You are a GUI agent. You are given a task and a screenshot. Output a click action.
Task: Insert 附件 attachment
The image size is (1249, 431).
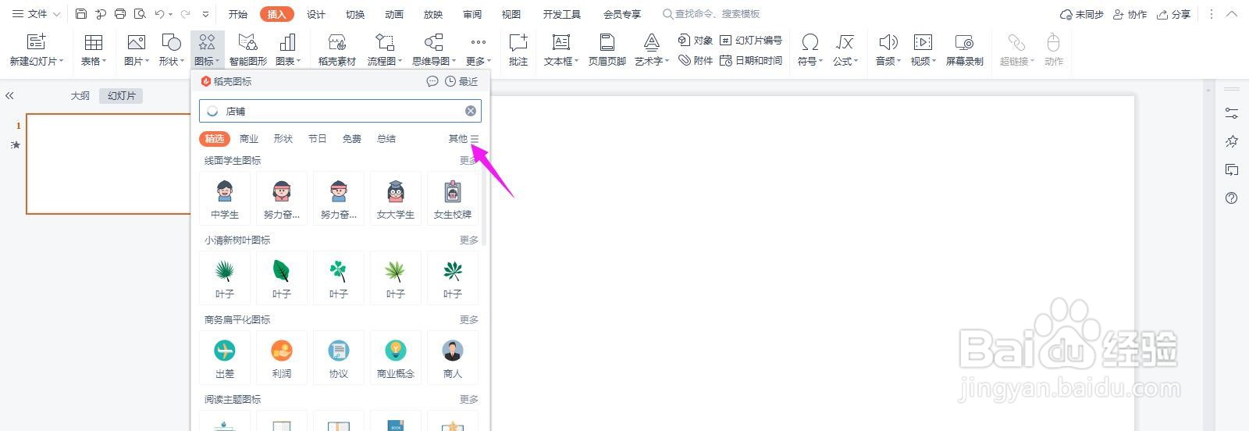click(695, 60)
